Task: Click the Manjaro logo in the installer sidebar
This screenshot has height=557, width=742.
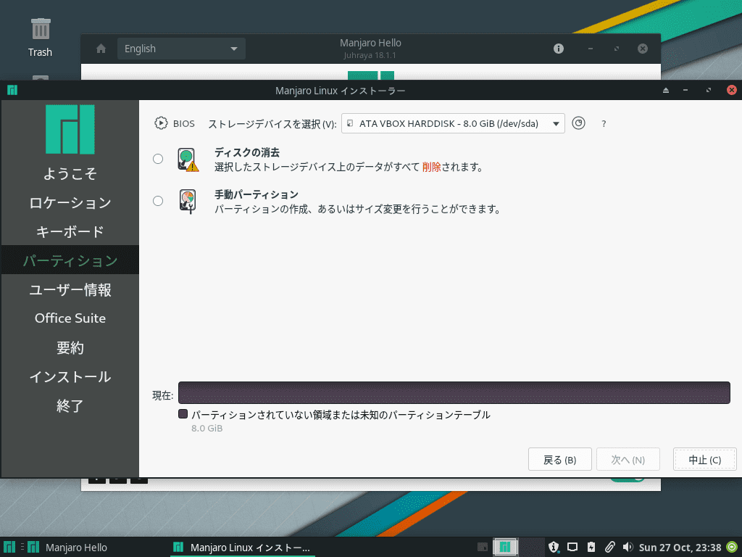Action: [70, 129]
